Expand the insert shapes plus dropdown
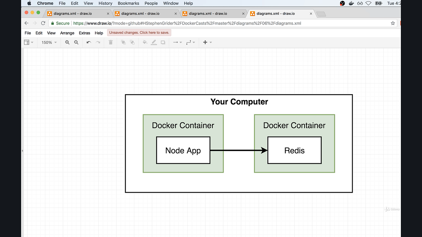Viewport: 422px width, 237px height. tap(205, 42)
